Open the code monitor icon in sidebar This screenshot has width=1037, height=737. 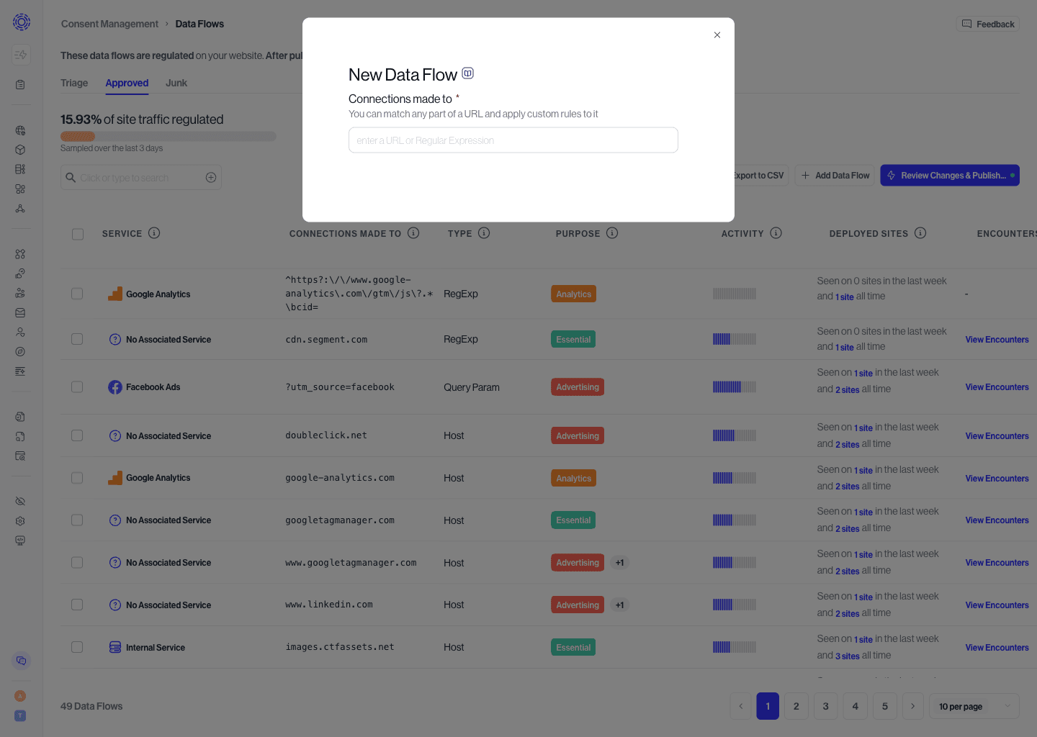tap(20, 541)
